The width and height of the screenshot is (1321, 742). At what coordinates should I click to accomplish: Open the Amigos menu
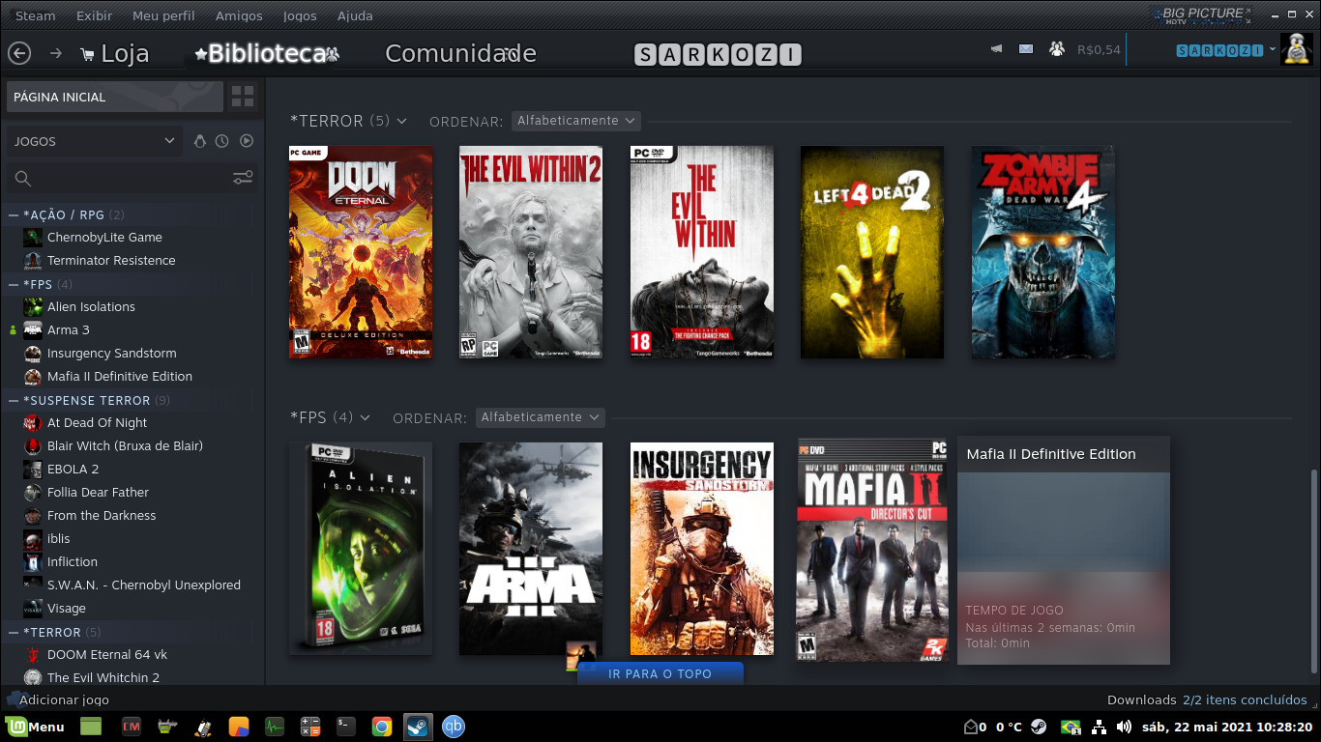(239, 16)
